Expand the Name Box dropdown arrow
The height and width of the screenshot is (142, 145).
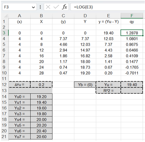tap(33, 7)
